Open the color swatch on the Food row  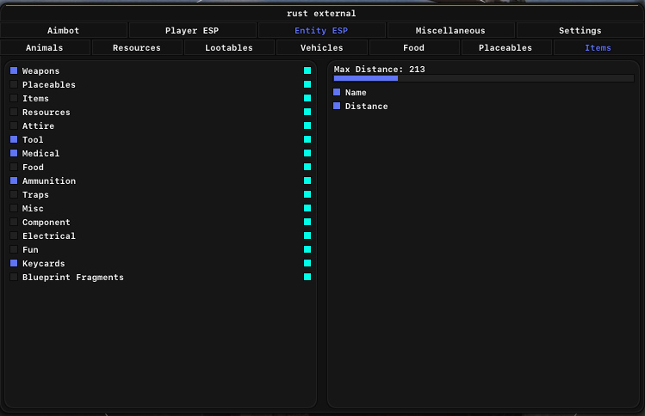click(307, 167)
